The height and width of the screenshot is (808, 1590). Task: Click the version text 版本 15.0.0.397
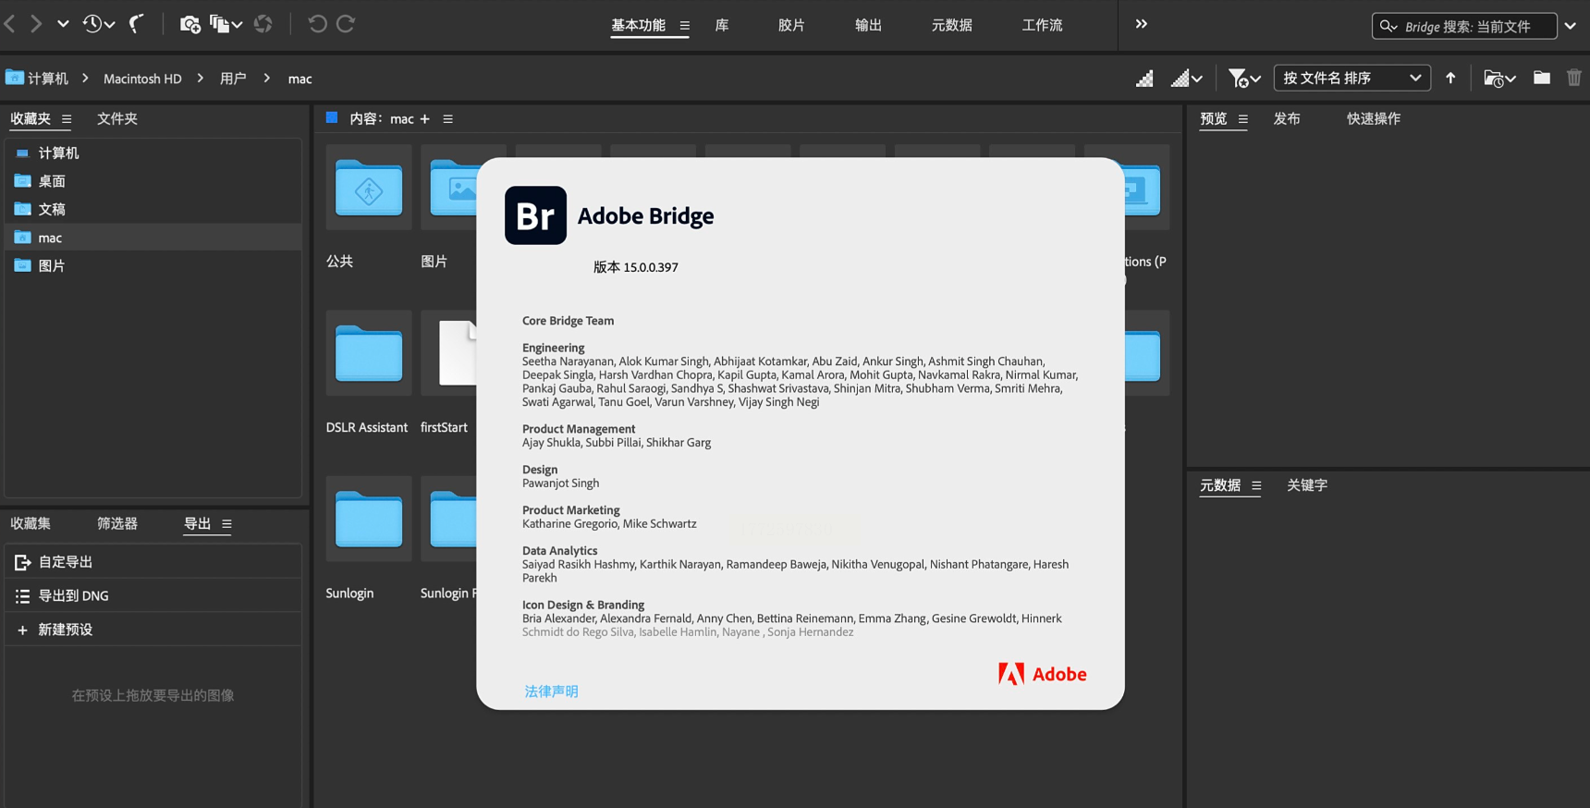tap(636, 267)
